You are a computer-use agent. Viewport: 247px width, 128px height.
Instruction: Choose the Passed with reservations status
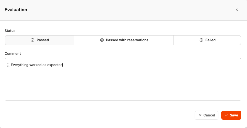click(x=124, y=40)
